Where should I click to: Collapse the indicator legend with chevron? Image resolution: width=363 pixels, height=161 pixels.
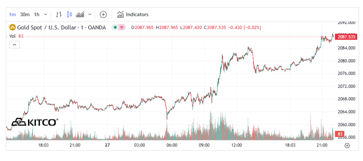pos(15,45)
